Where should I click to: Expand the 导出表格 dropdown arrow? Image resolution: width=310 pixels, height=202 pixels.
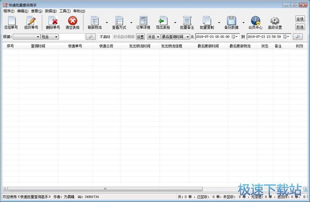(175, 23)
